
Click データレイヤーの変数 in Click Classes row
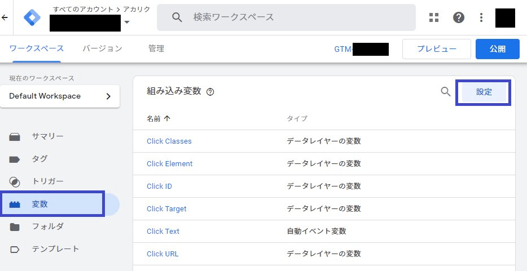click(324, 141)
